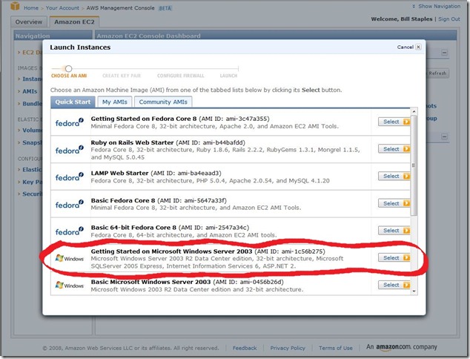This screenshot has height=359, width=470.
Task: Select the Basic Microsoft Windows Server 2003 AMI
Action: tap(394, 285)
